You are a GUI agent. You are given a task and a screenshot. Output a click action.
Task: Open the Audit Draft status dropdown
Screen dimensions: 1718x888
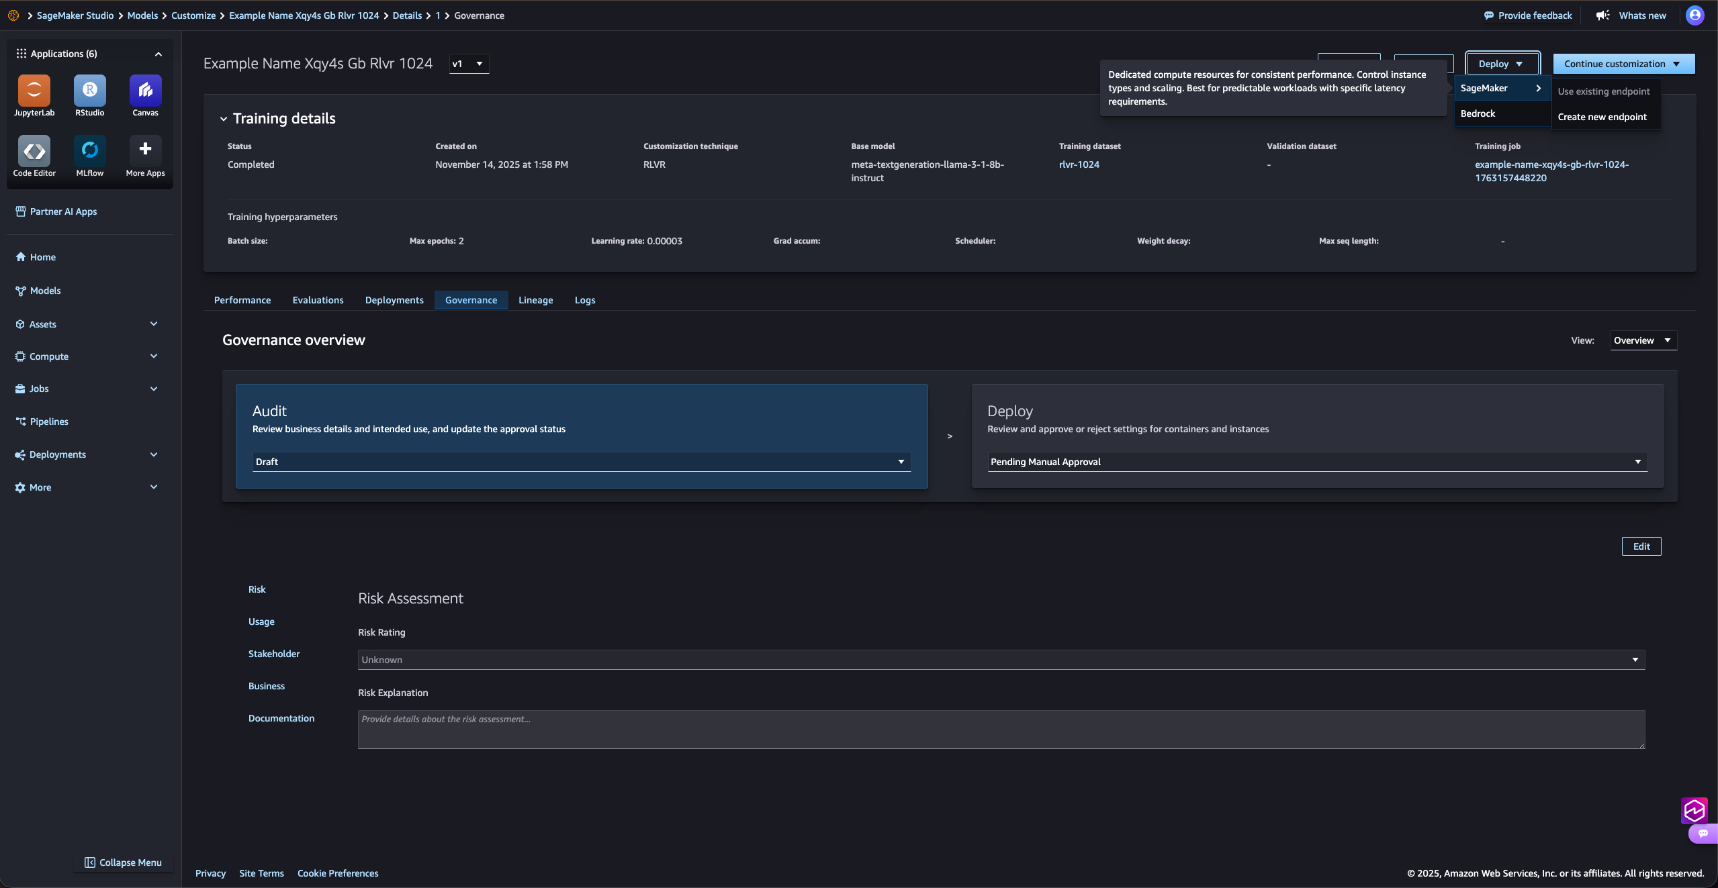[581, 462]
